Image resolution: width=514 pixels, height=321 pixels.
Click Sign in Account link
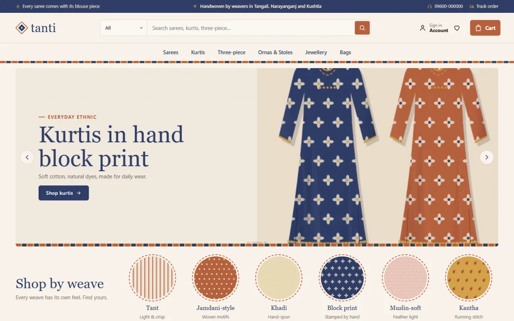coord(434,28)
